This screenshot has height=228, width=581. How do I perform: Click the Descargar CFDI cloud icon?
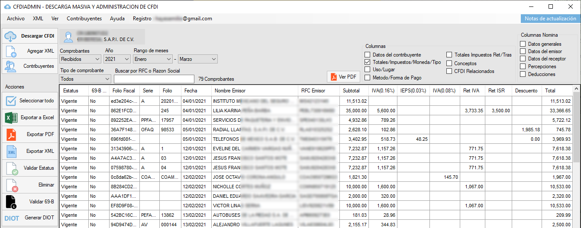point(11,36)
